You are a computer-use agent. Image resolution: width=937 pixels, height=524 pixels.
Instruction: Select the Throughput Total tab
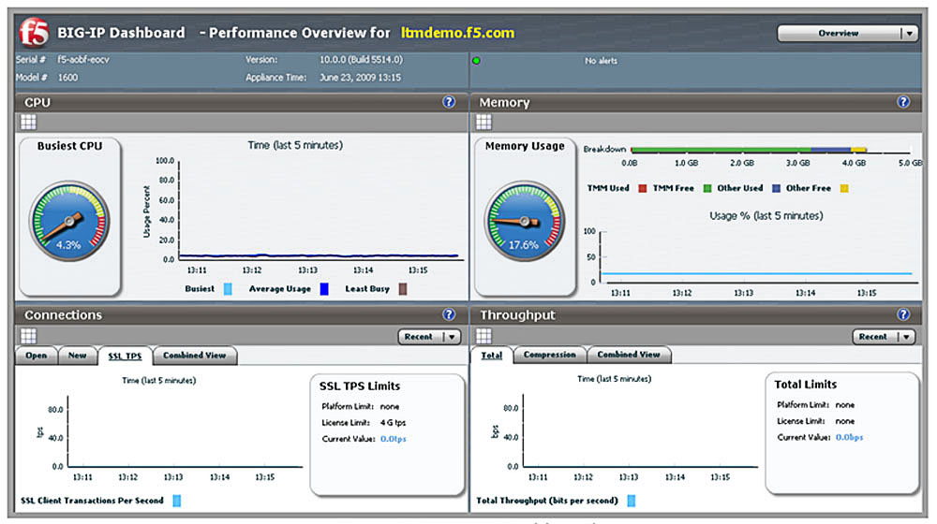491,355
